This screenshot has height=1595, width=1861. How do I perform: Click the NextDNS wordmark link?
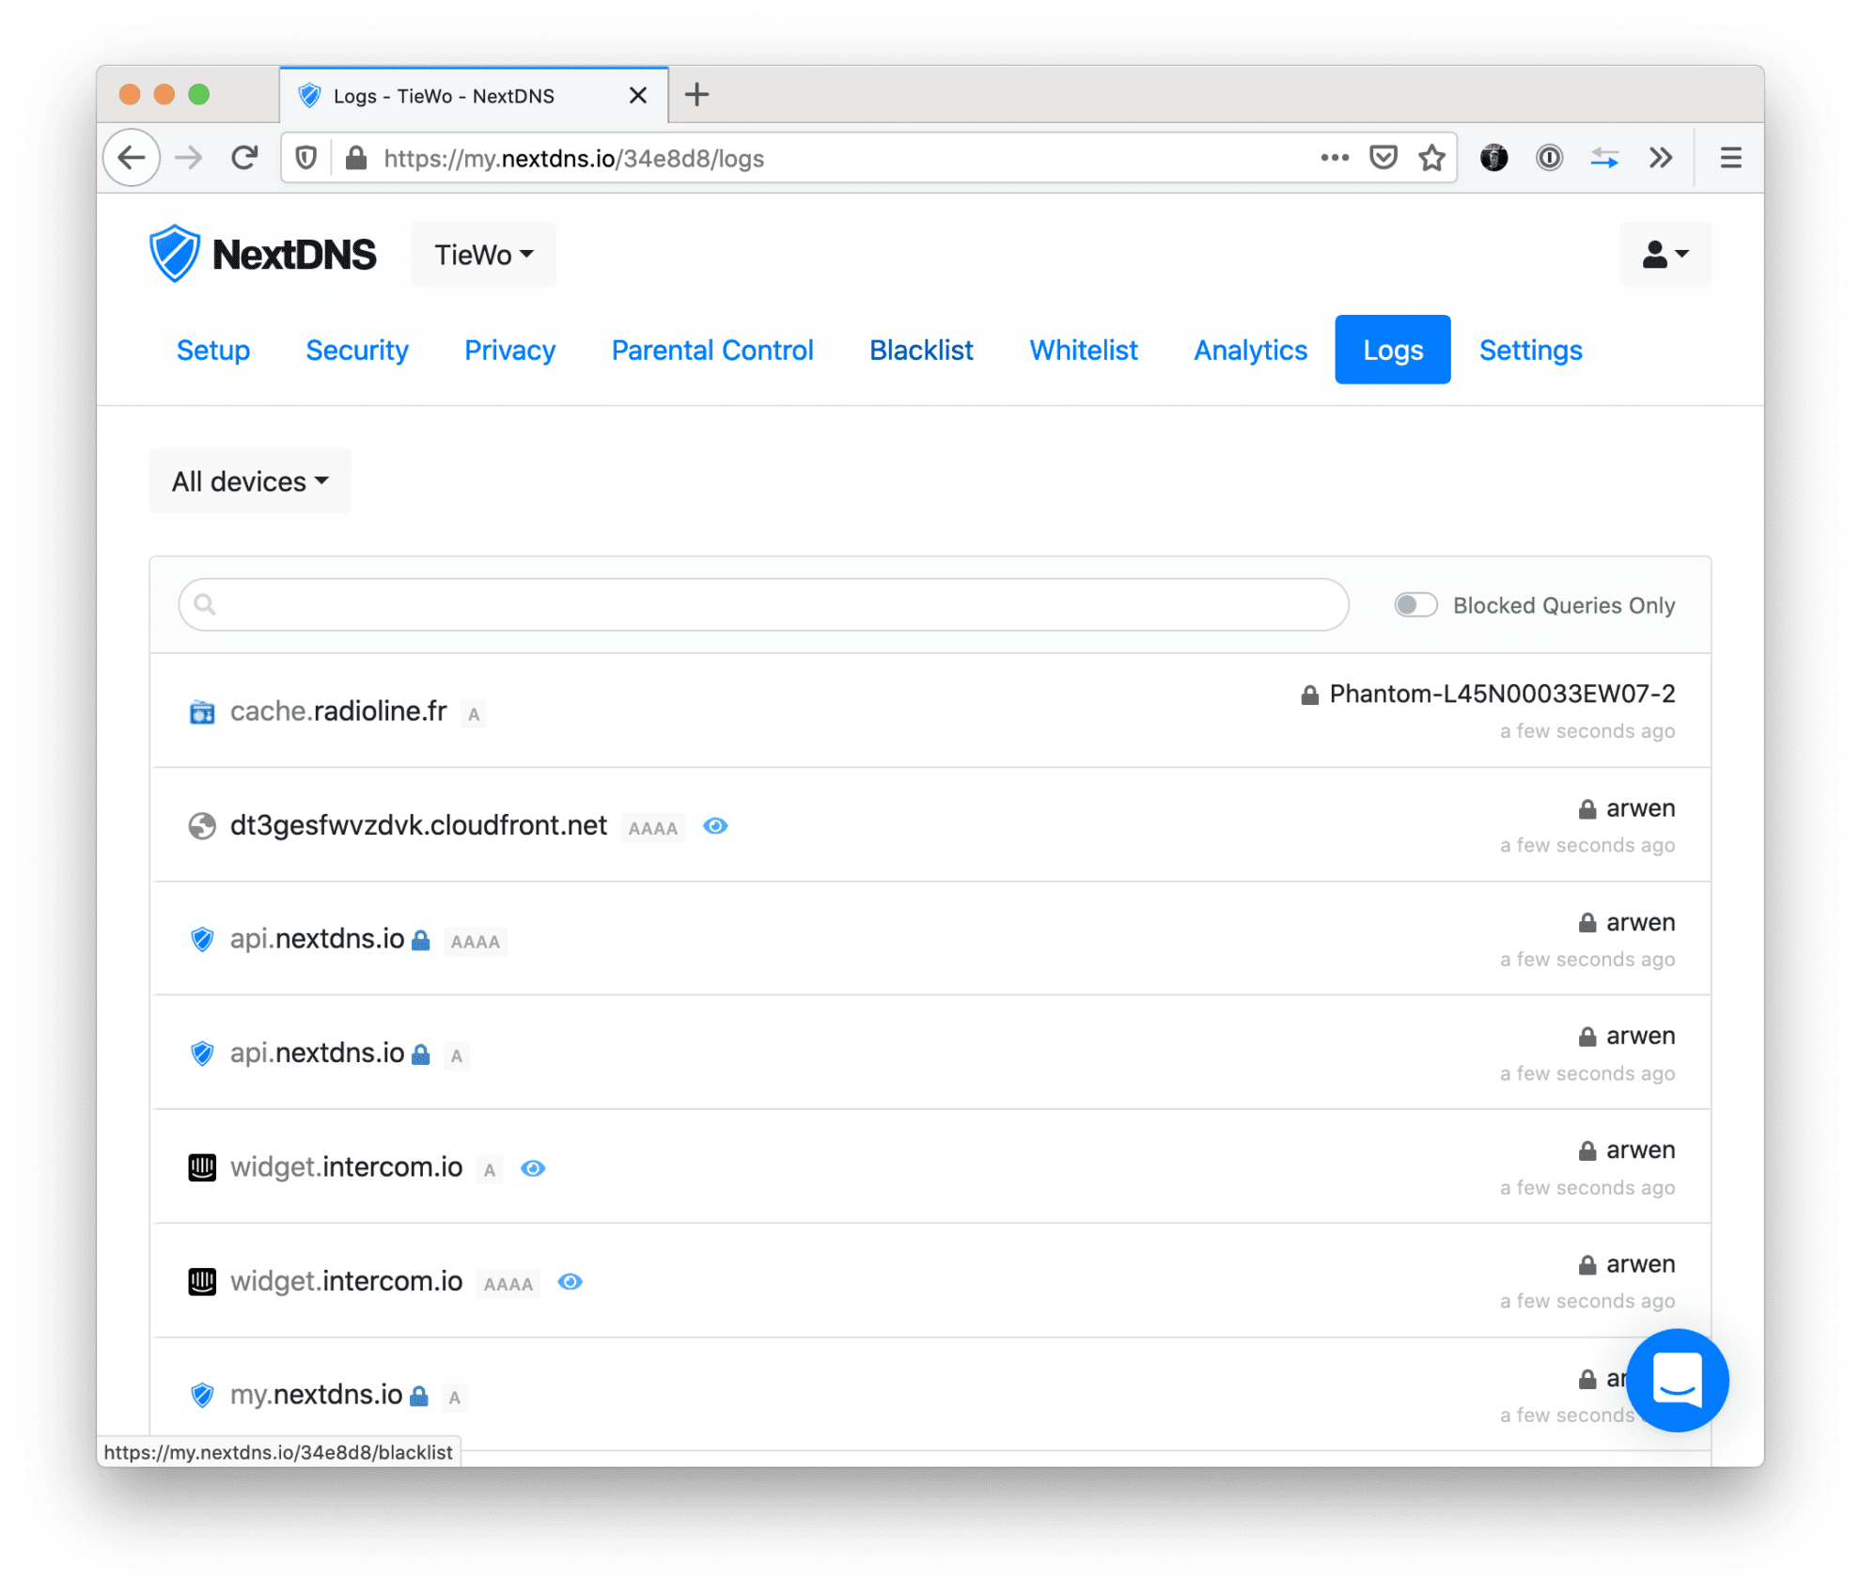(x=294, y=255)
